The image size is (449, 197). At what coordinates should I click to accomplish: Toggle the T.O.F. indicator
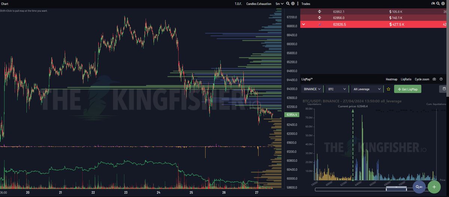(x=238, y=3)
